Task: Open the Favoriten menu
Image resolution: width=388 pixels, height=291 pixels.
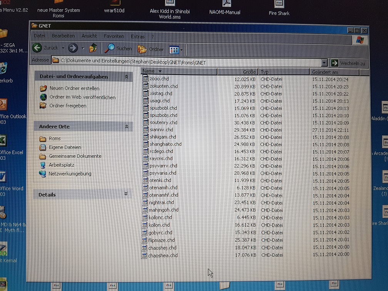Action: click(x=114, y=36)
